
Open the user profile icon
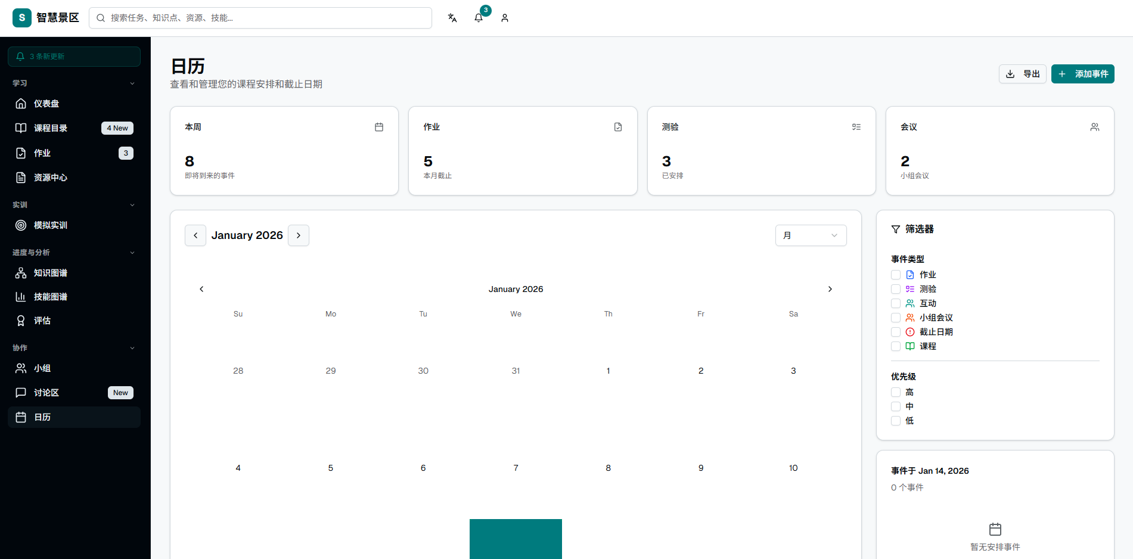(x=505, y=18)
